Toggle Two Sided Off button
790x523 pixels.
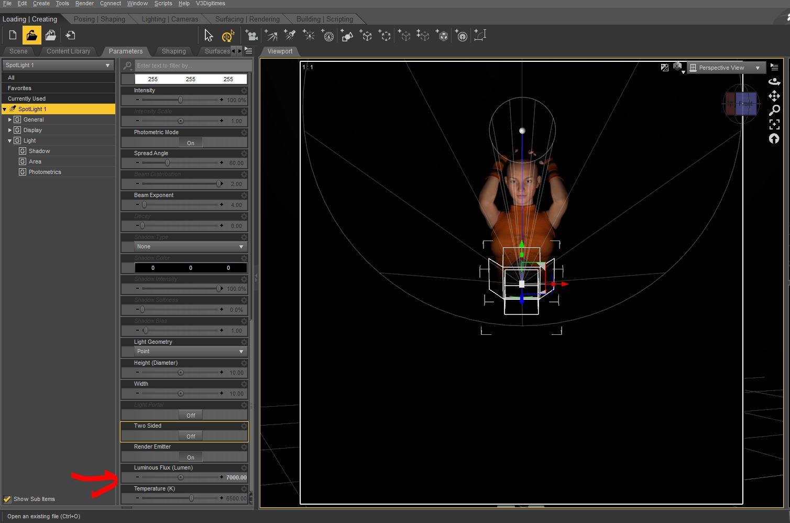tap(190, 436)
